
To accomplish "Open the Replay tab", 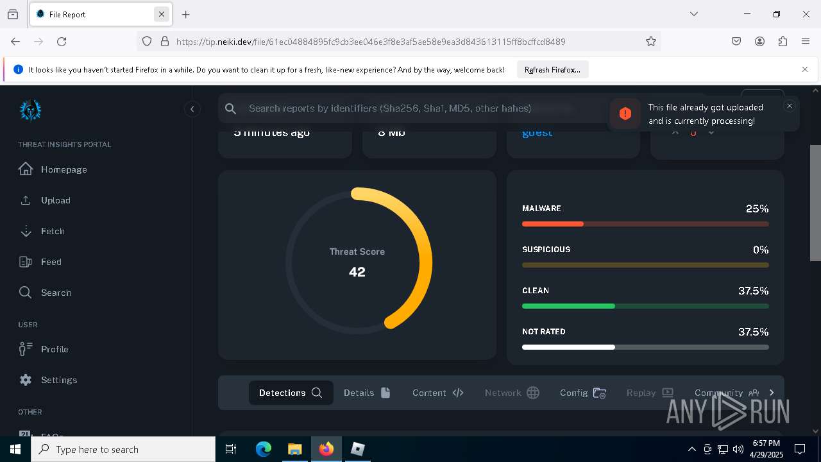I will [x=650, y=393].
